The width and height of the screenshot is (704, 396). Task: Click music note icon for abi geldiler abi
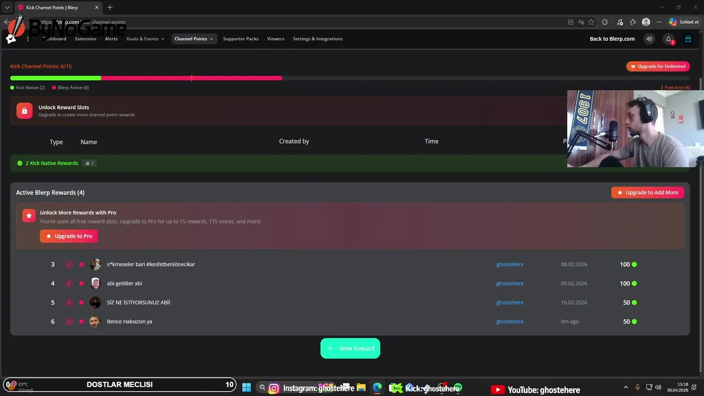69,283
